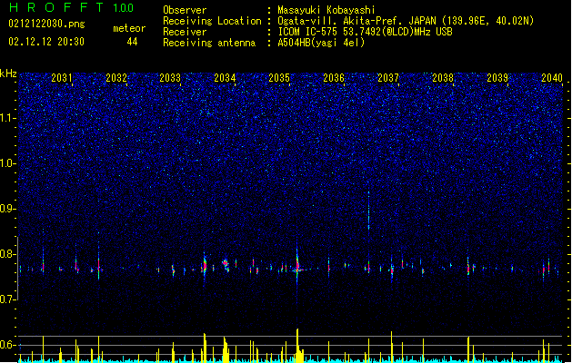Click the HROFFT 1.0.0 title text
Image resolution: width=572 pixels, height=363 pixels.
72,7
